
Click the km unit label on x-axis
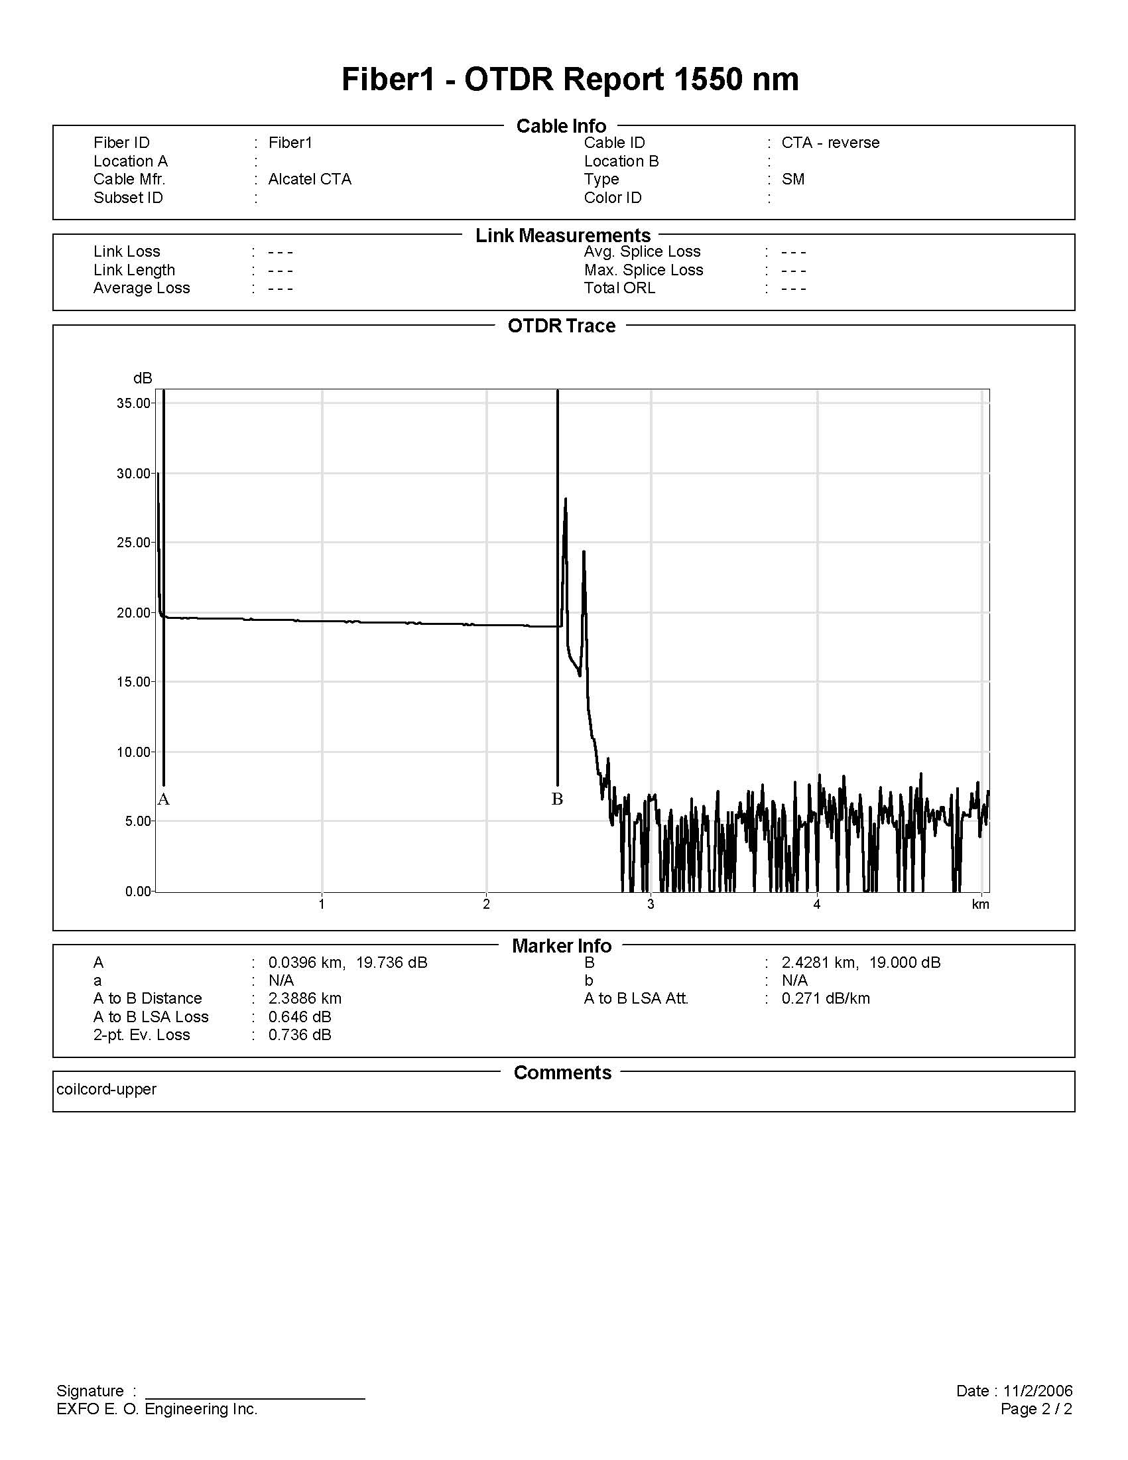point(980,905)
